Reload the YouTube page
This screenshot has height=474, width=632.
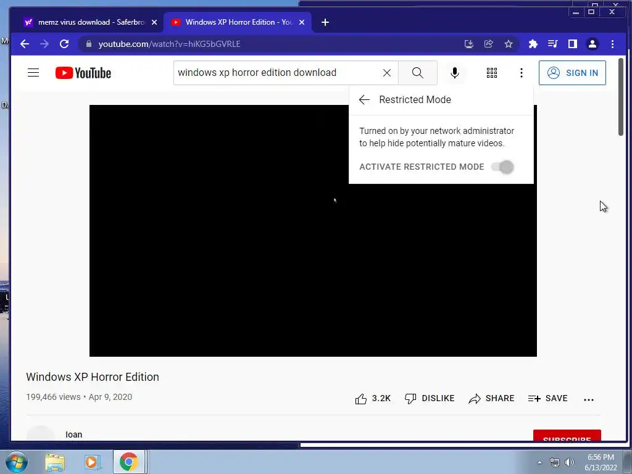click(64, 44)
